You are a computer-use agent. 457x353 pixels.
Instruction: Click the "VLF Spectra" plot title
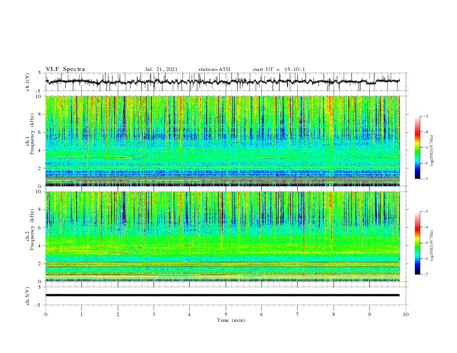tap(65, 69)
